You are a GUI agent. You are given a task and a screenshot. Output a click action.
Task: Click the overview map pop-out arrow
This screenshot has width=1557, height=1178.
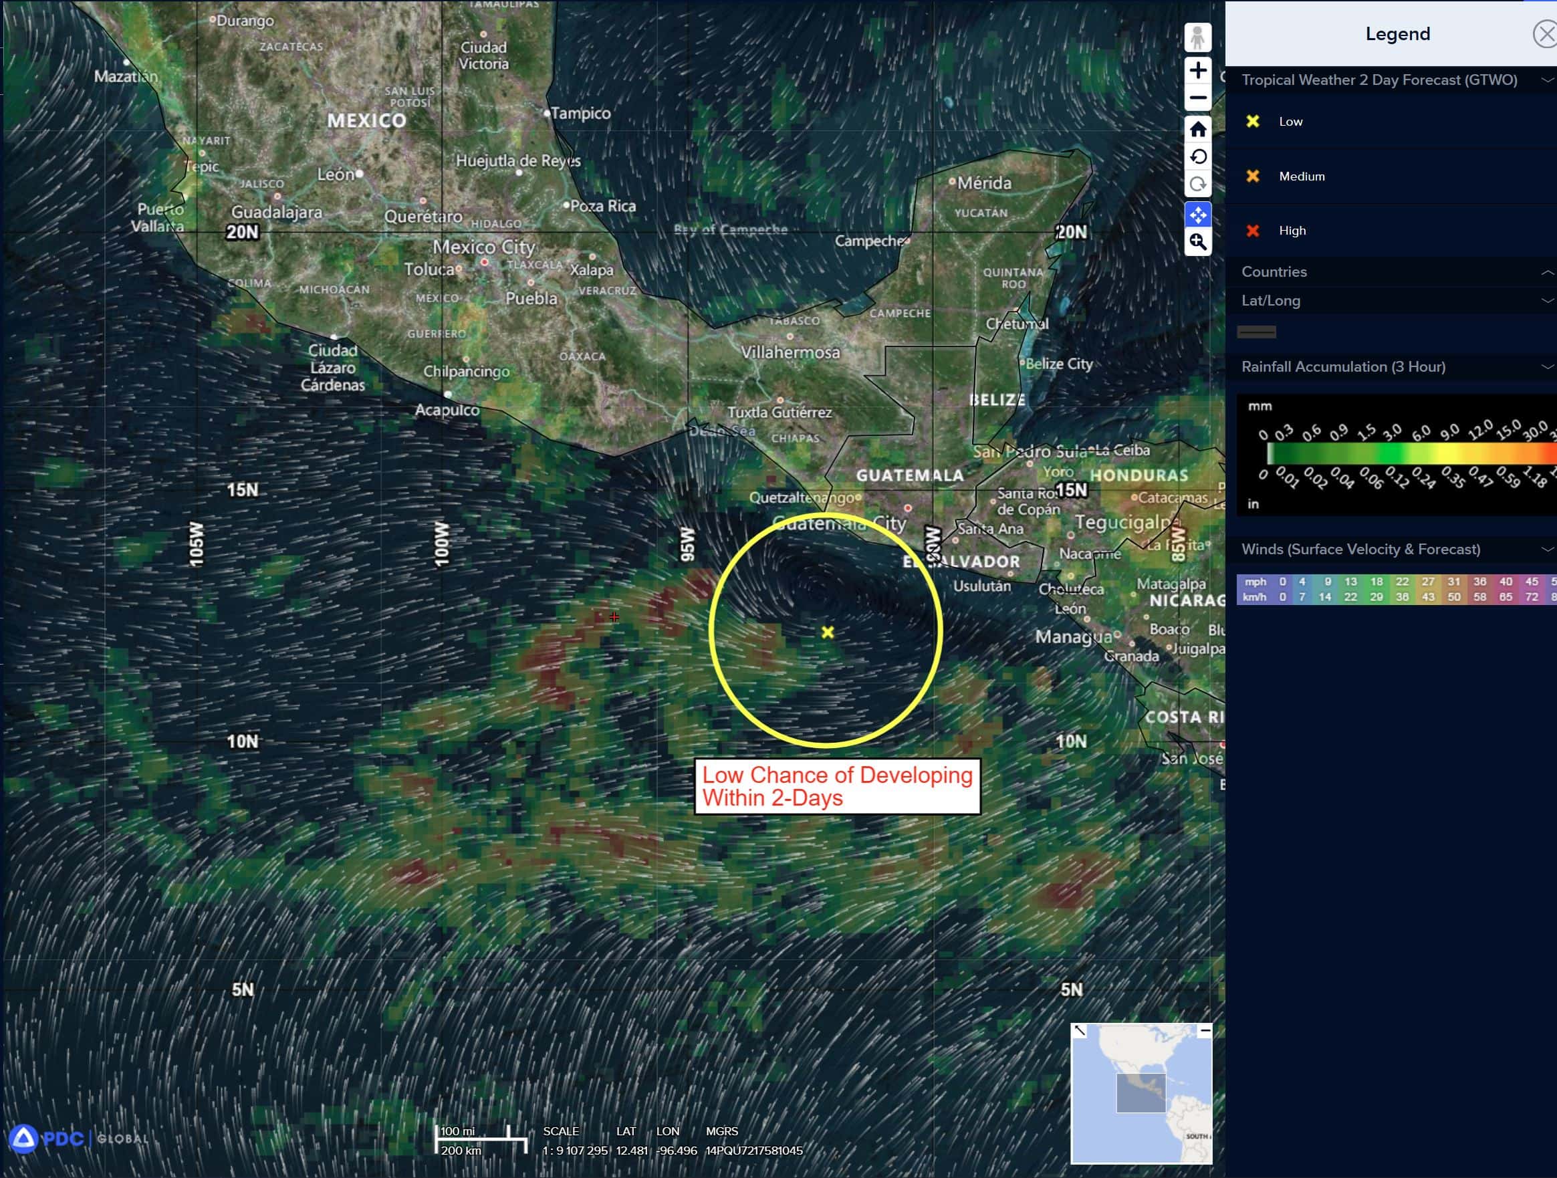pyautogui.click(x=1079, y=1031)
